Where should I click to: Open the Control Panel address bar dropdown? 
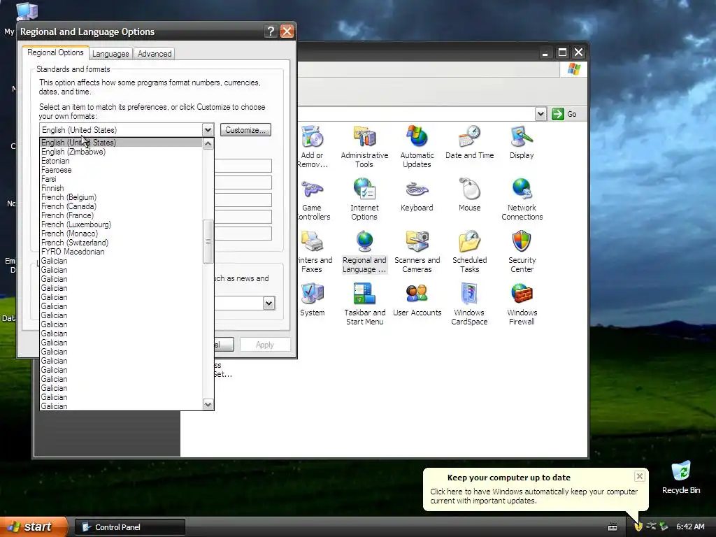tap(540, 114)
